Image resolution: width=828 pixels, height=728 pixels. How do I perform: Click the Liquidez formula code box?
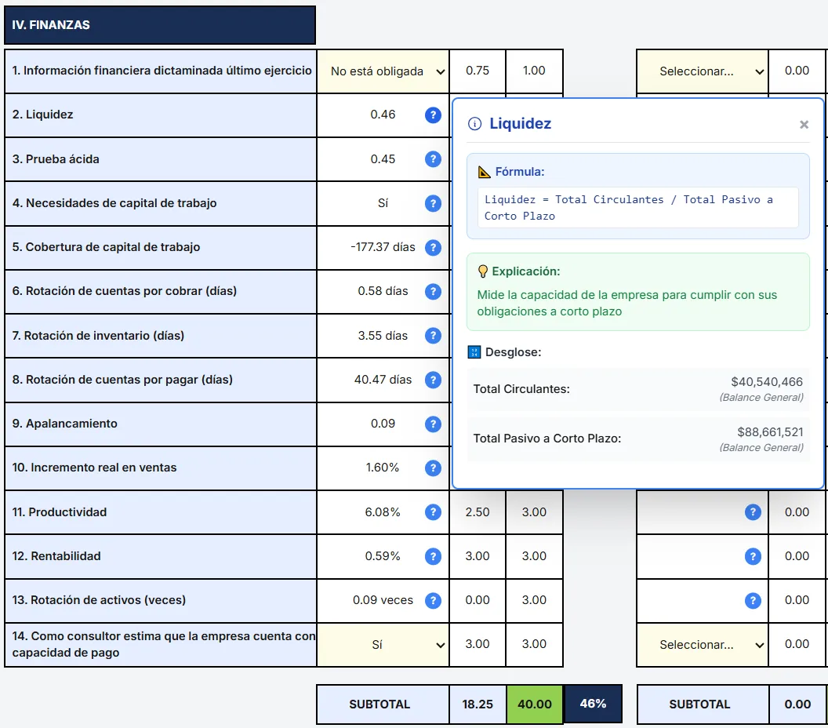pos(637,208)
